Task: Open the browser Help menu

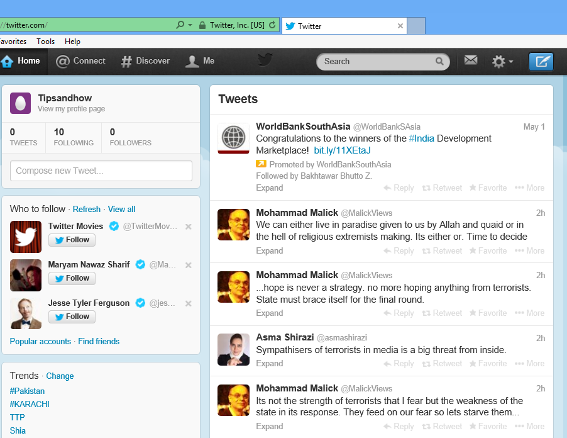Action: (x=72, y=42)
